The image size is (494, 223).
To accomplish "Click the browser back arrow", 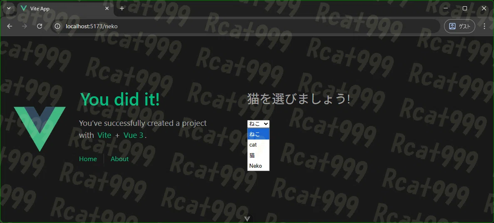I will pyautogui.click(x=10, y=26).
